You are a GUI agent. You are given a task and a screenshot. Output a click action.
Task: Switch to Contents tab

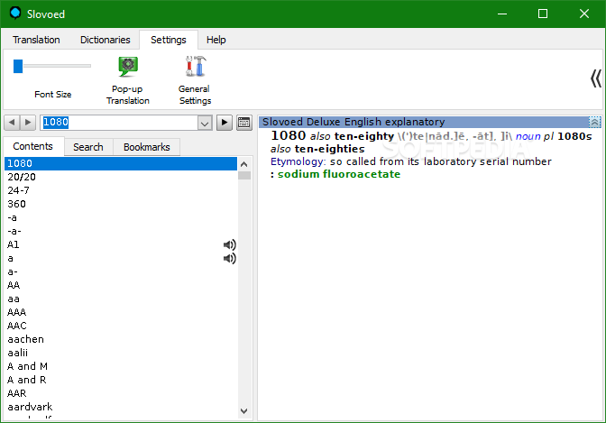[x=32, y=146]
